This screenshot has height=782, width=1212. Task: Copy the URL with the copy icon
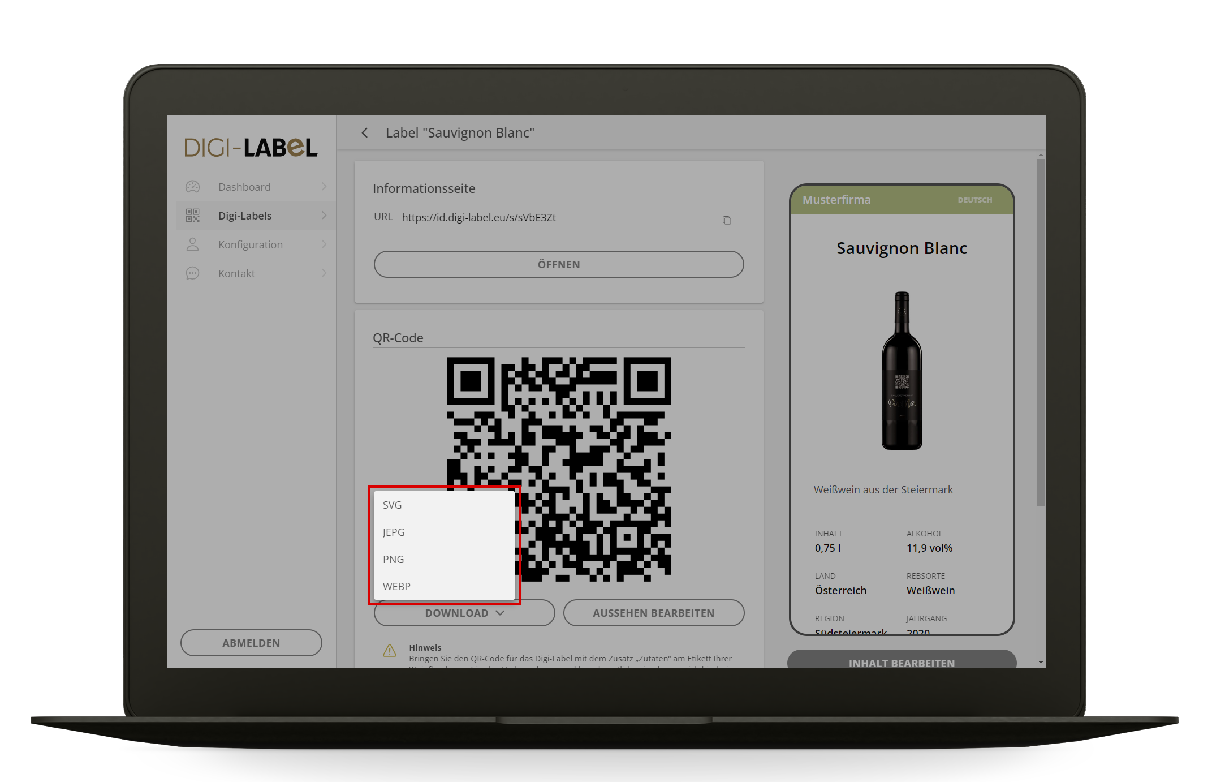click(727, 220)
